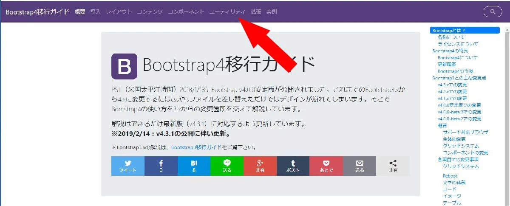Screen dimensions: 510x206
Task: Open 文字の体裁 sidebar link
Action: (454, 182)
